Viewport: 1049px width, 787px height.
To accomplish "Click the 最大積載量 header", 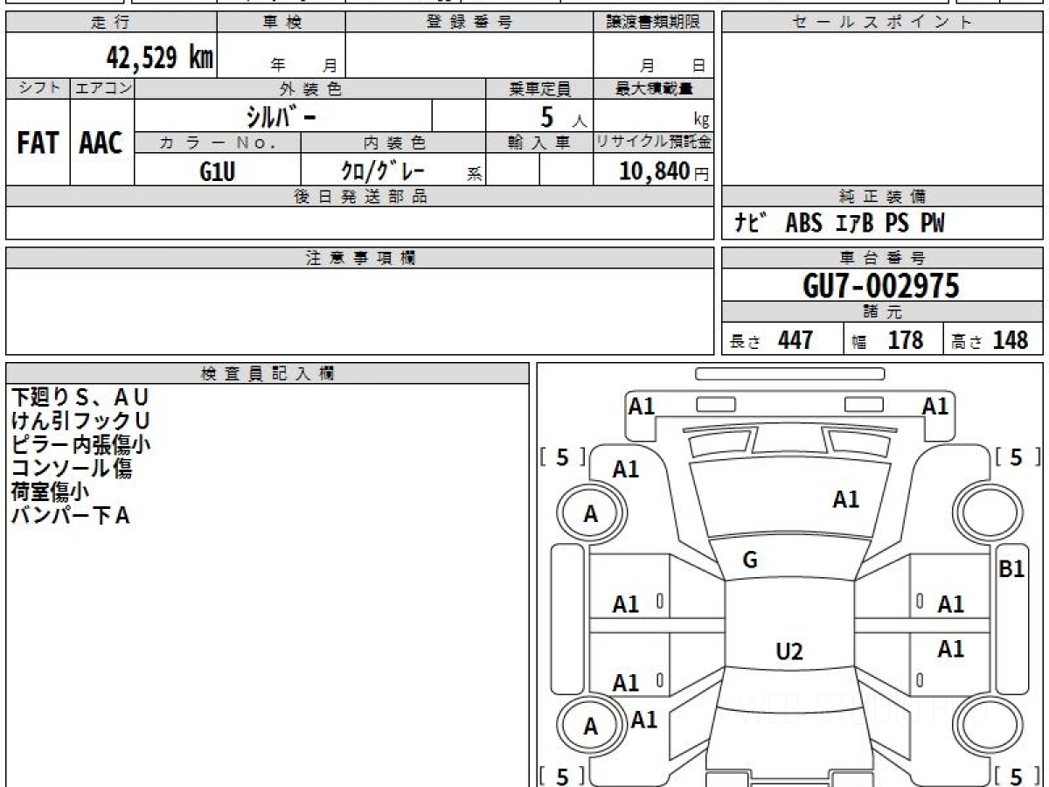I will click(653, 88).
